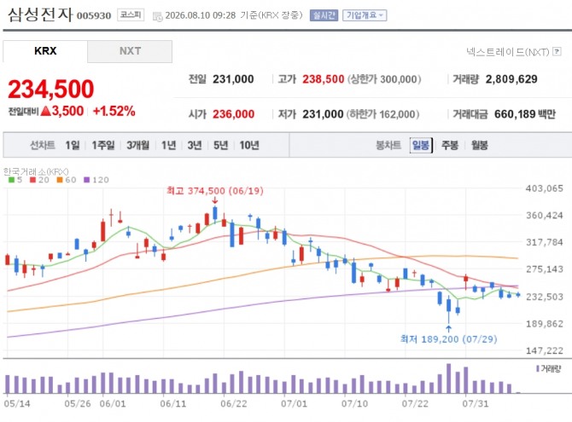Viewport: 572px width, 422px height.
Task: Click the red 20-day moving average legend
Action: (39, 180)
